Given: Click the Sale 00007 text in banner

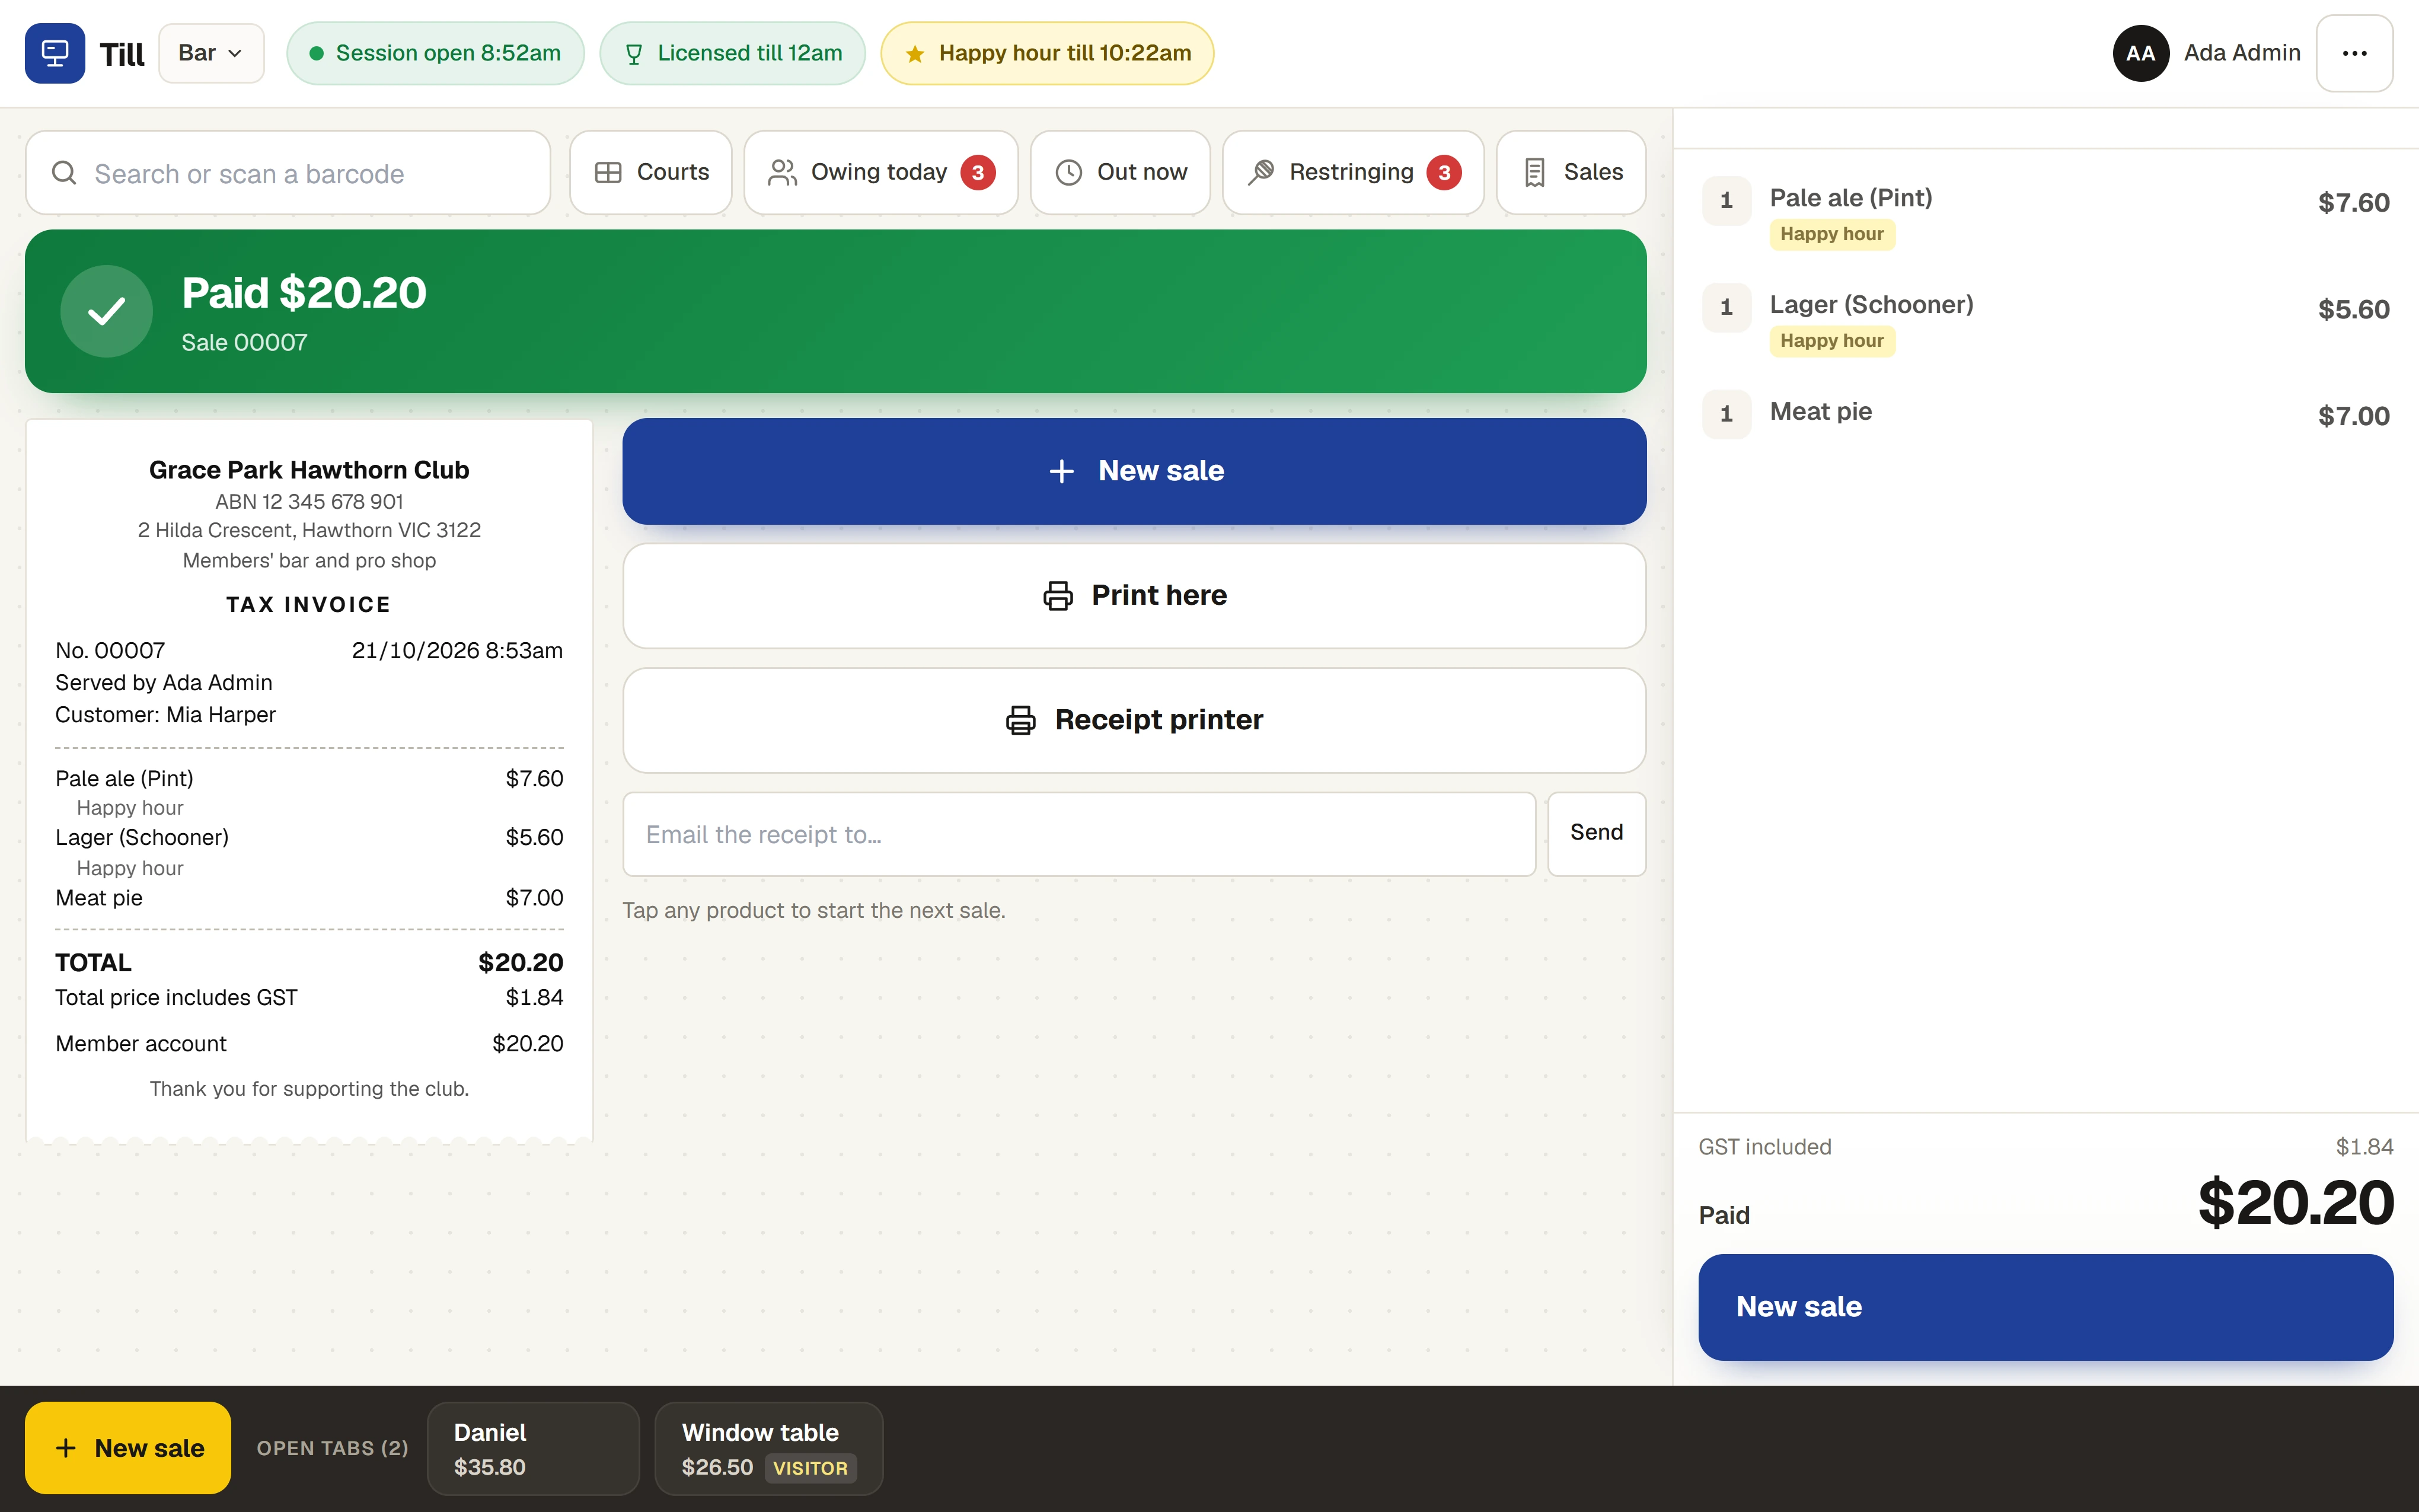Looking at the screenshot, I should [244, 343].
